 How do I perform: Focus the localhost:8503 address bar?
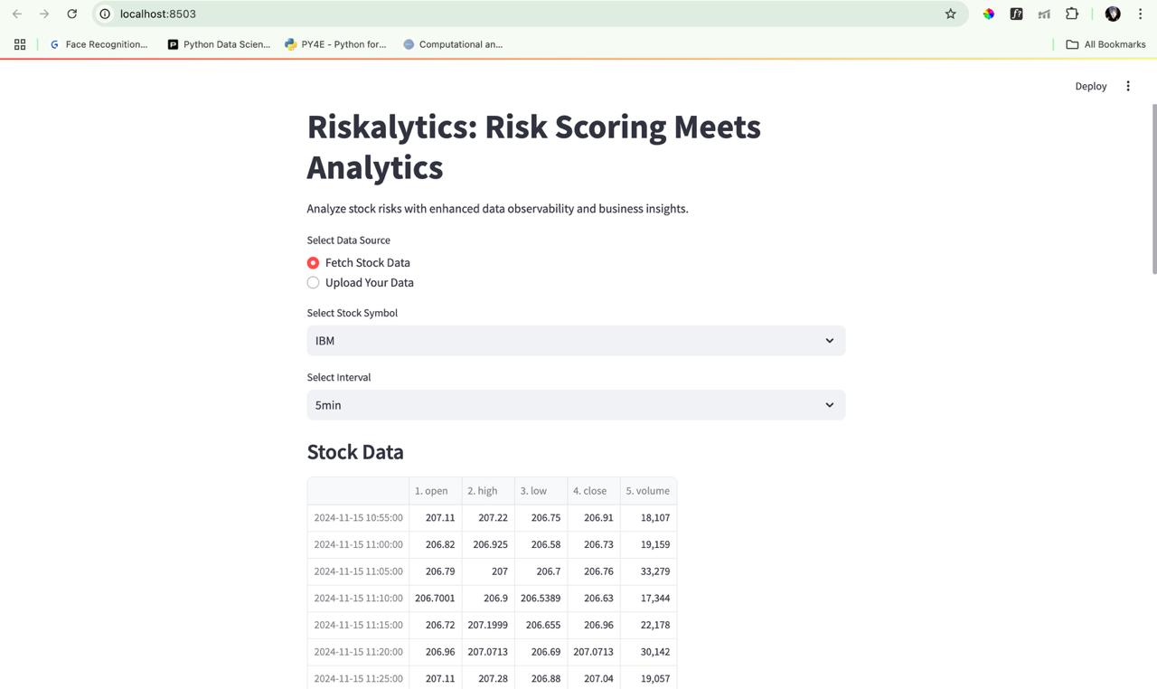pyautogui.click(x=524, y=14)
